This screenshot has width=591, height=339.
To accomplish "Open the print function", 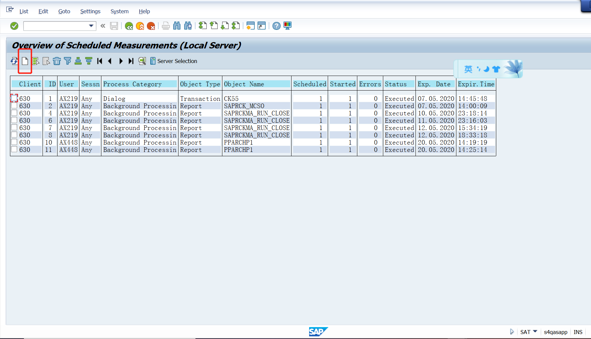I will (166, 26).
